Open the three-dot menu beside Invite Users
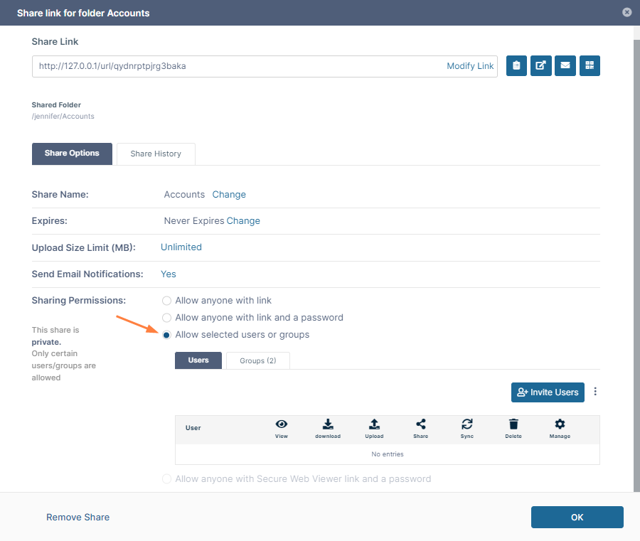This screenshot has width=640, height=541. click(595, 392)
